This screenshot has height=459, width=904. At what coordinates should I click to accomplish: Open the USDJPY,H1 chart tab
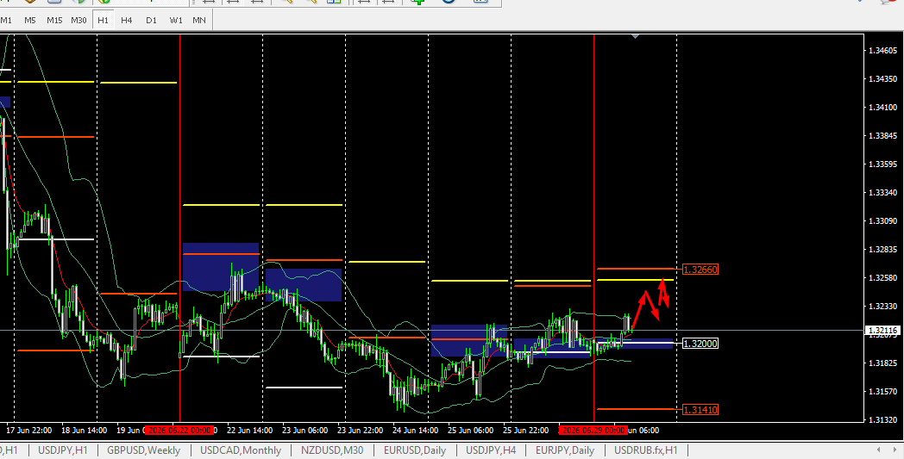63,450
